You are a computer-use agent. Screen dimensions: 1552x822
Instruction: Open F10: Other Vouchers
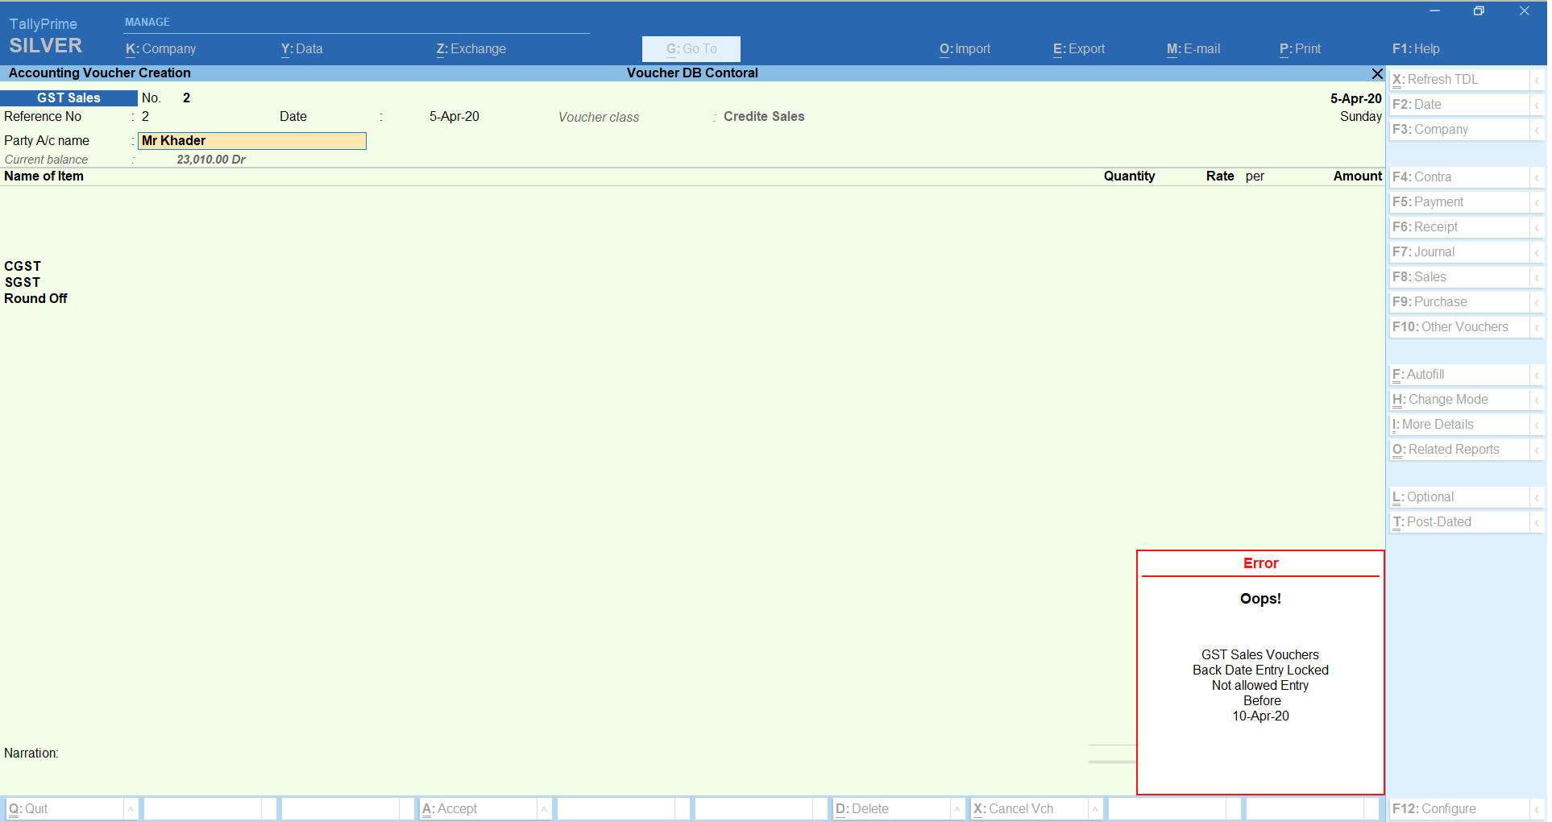(1459, 327)
